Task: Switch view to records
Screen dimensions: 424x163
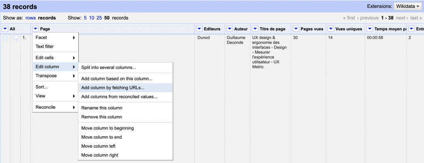Action: (47, 18)
